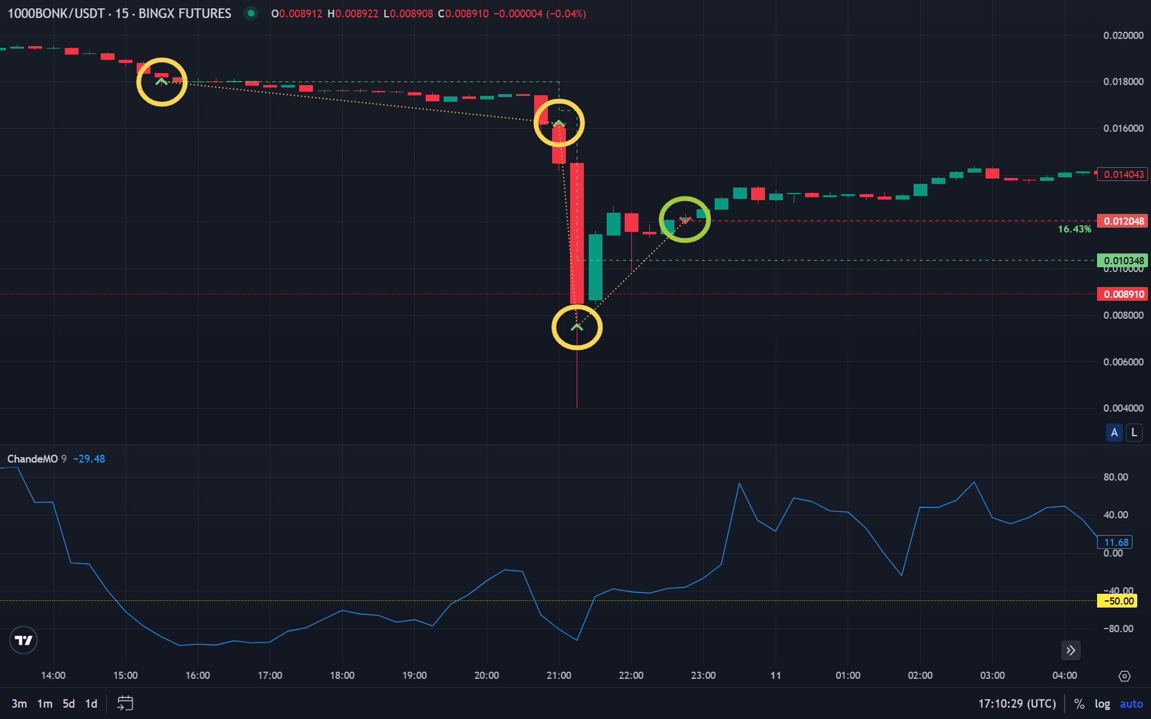Click the ChandeMO 9 indicator title
The height and width of the screenshot is (719, 1151).
pyautogui.click(x=33, y=458)
